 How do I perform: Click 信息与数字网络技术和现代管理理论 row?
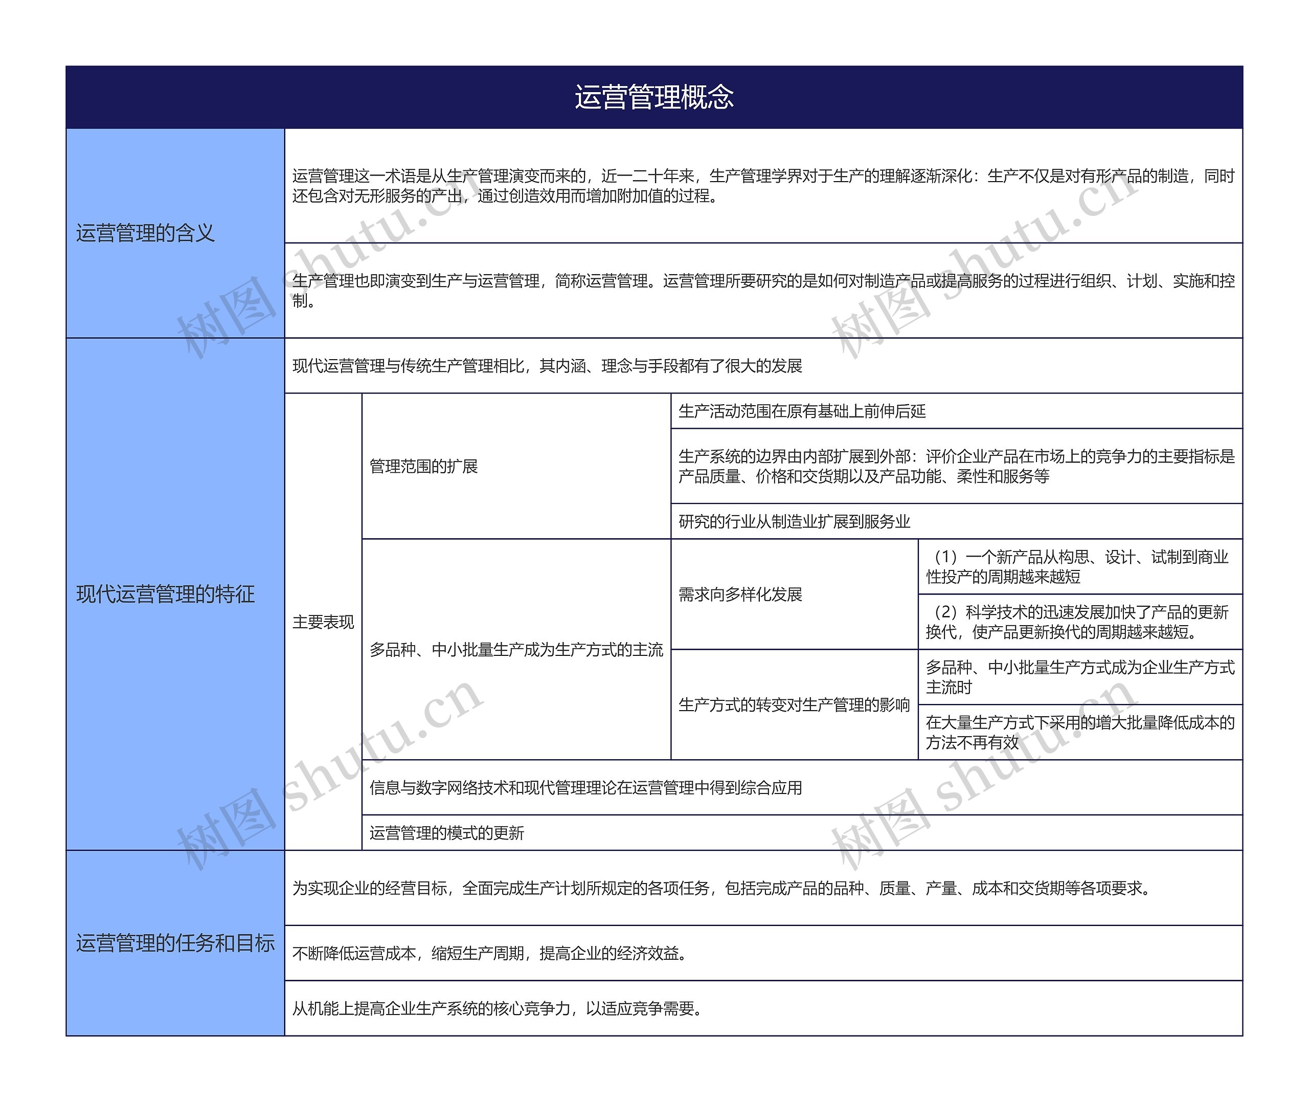(x=802, y=788)
